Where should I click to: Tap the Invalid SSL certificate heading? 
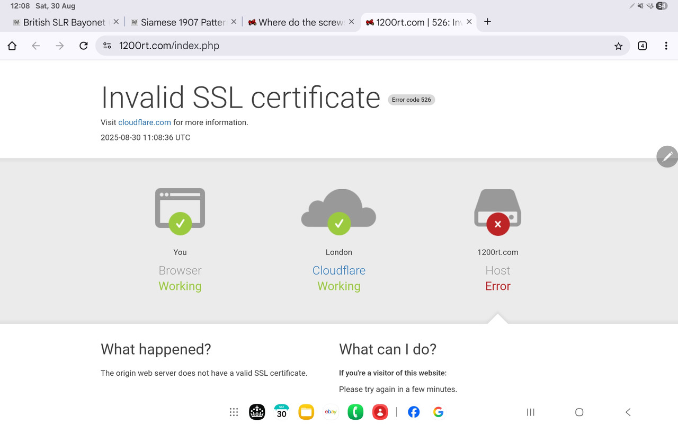tap(240, 98)
